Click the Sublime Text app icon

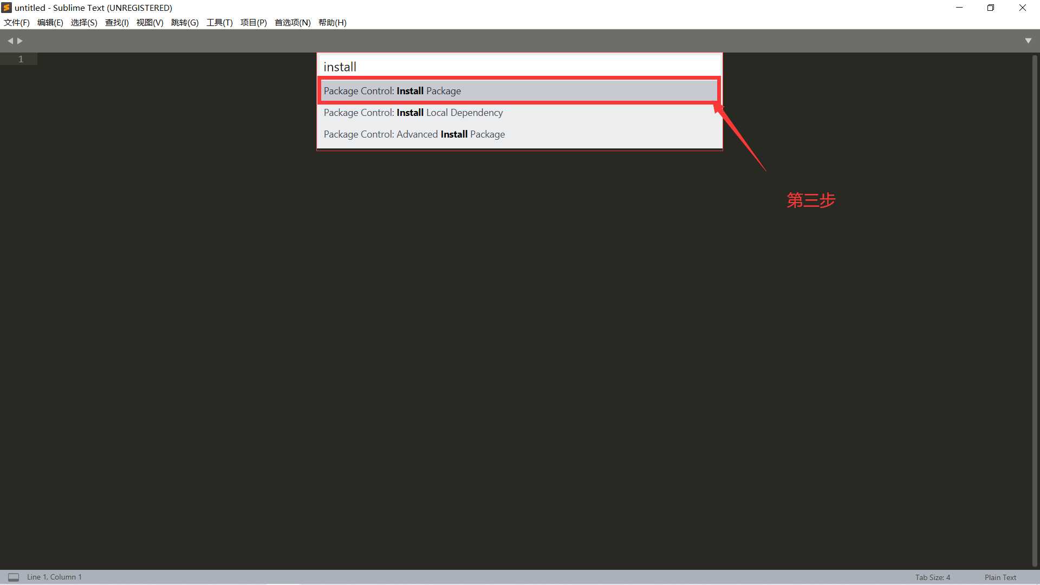6,8
